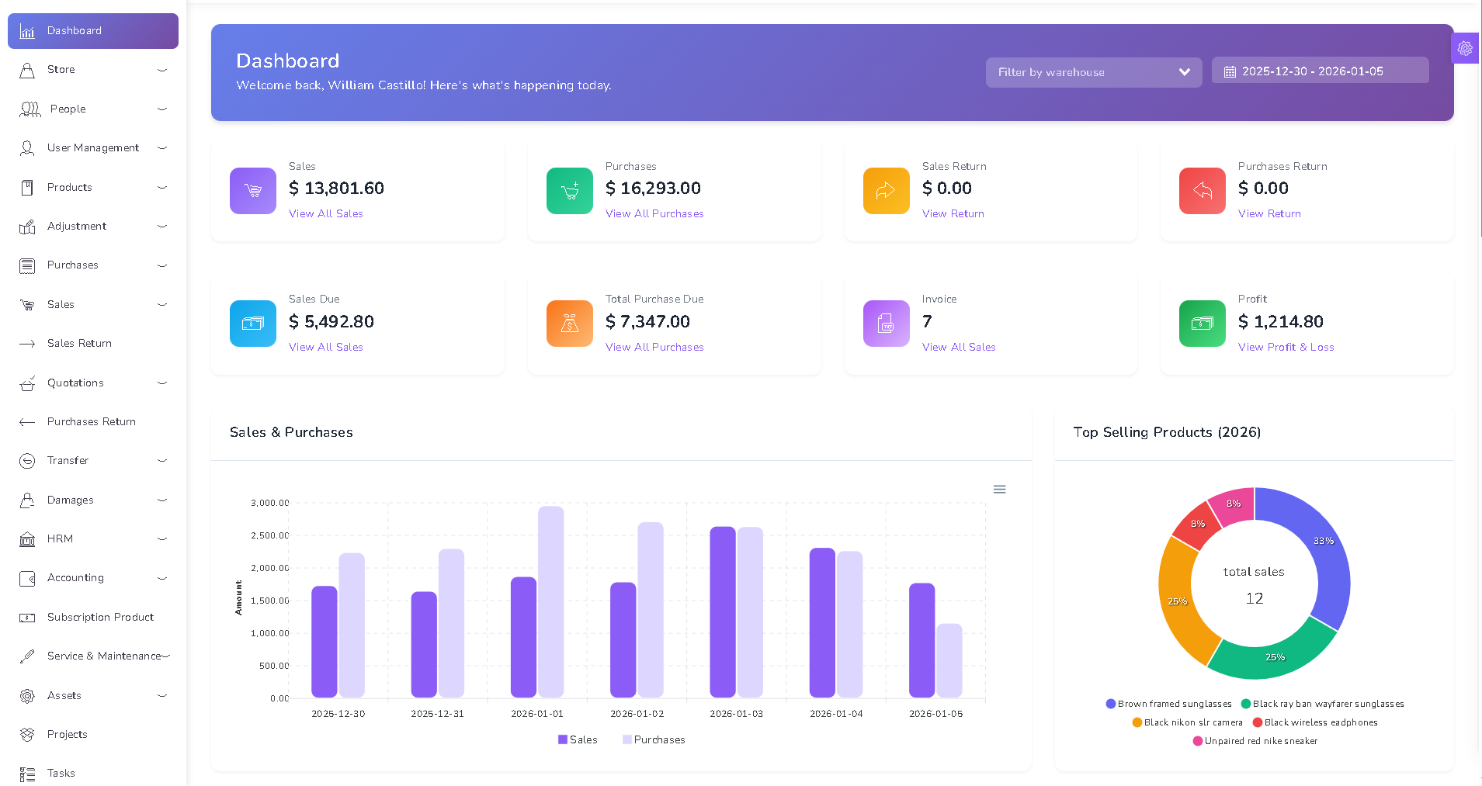Click the purple Sales cart icon
The width and height of the screenshot is (1482, 786).
click(x=253, y=191)
